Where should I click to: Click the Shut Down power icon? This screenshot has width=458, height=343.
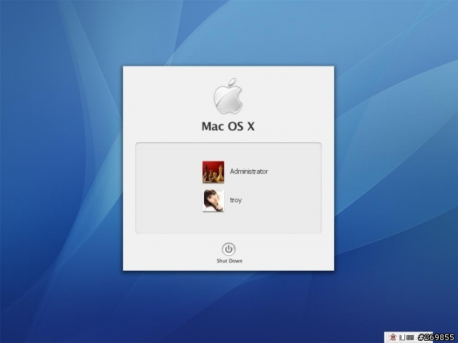228,249
